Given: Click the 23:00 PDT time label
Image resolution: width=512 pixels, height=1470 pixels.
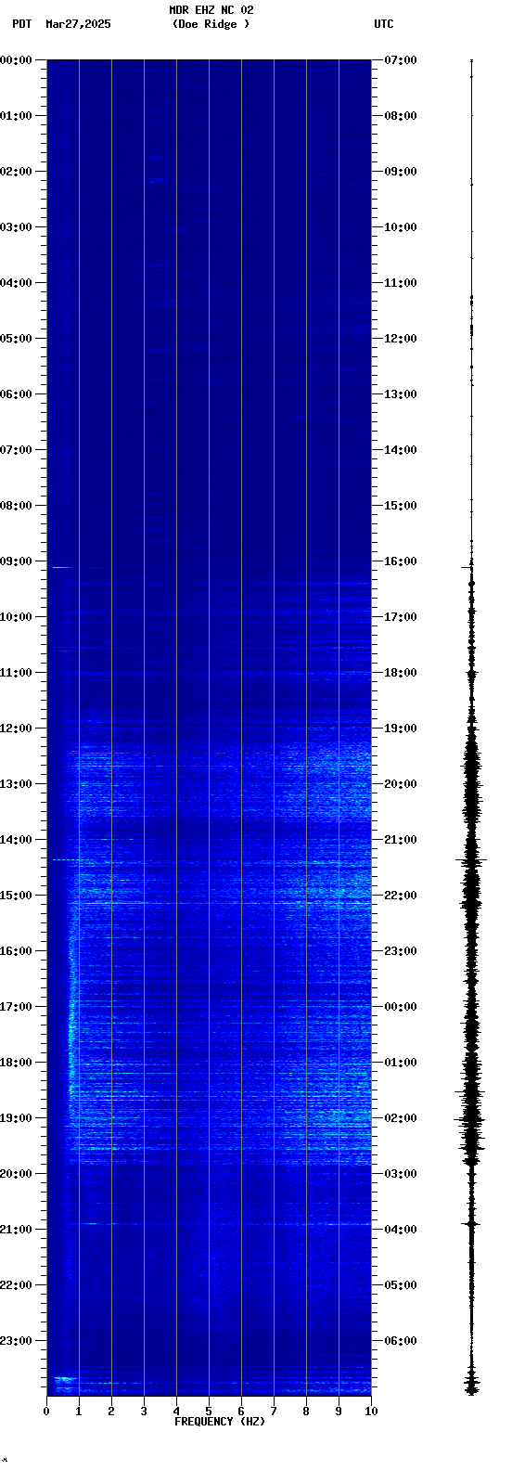Looking at the screenshot, I should pyautogui.click(x=16, y=1341).
